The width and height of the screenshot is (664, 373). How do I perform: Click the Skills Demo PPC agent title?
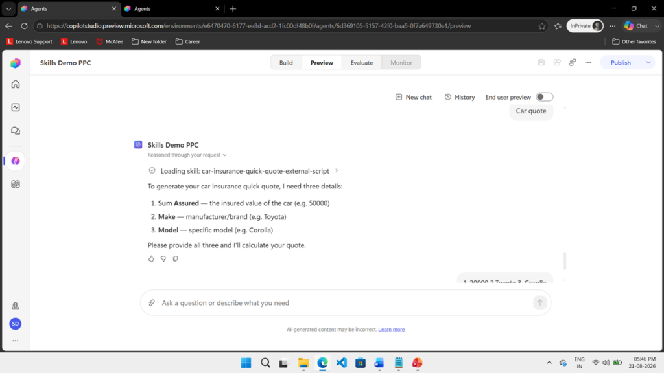coord(65,63)
